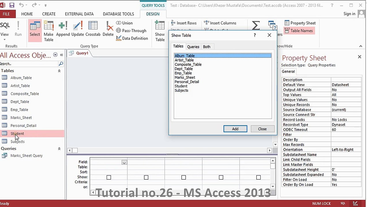Screen dimensions: 367x207
Task: Tick the Show checkbox in first grid column
Action: pos(109,177)
